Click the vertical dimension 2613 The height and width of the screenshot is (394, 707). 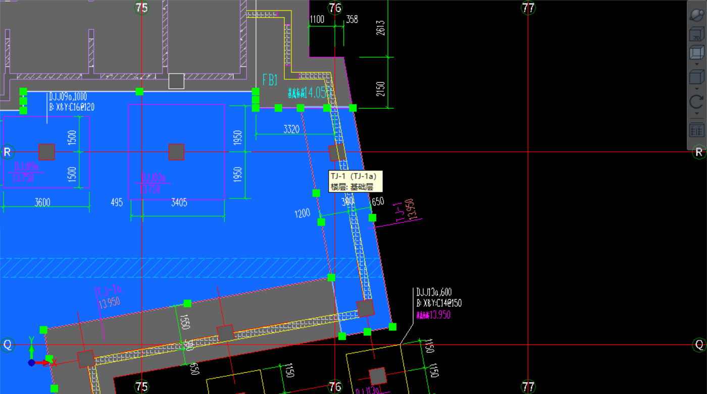click(x=380, y=28)
